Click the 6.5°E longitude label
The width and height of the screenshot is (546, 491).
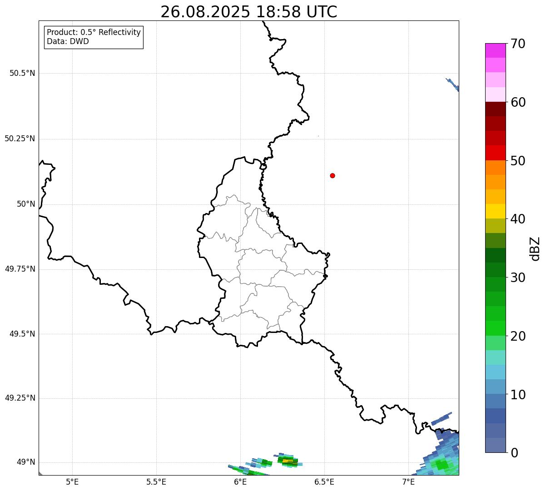(324, 482)
